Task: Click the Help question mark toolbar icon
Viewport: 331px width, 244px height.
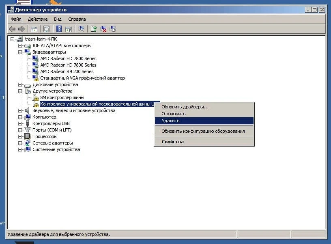Action: point(59,29)
